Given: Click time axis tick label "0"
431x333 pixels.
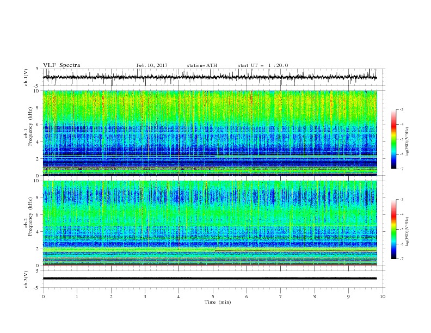Looking at the screenshot, I should pyautogui.click(x=43, y=297).
